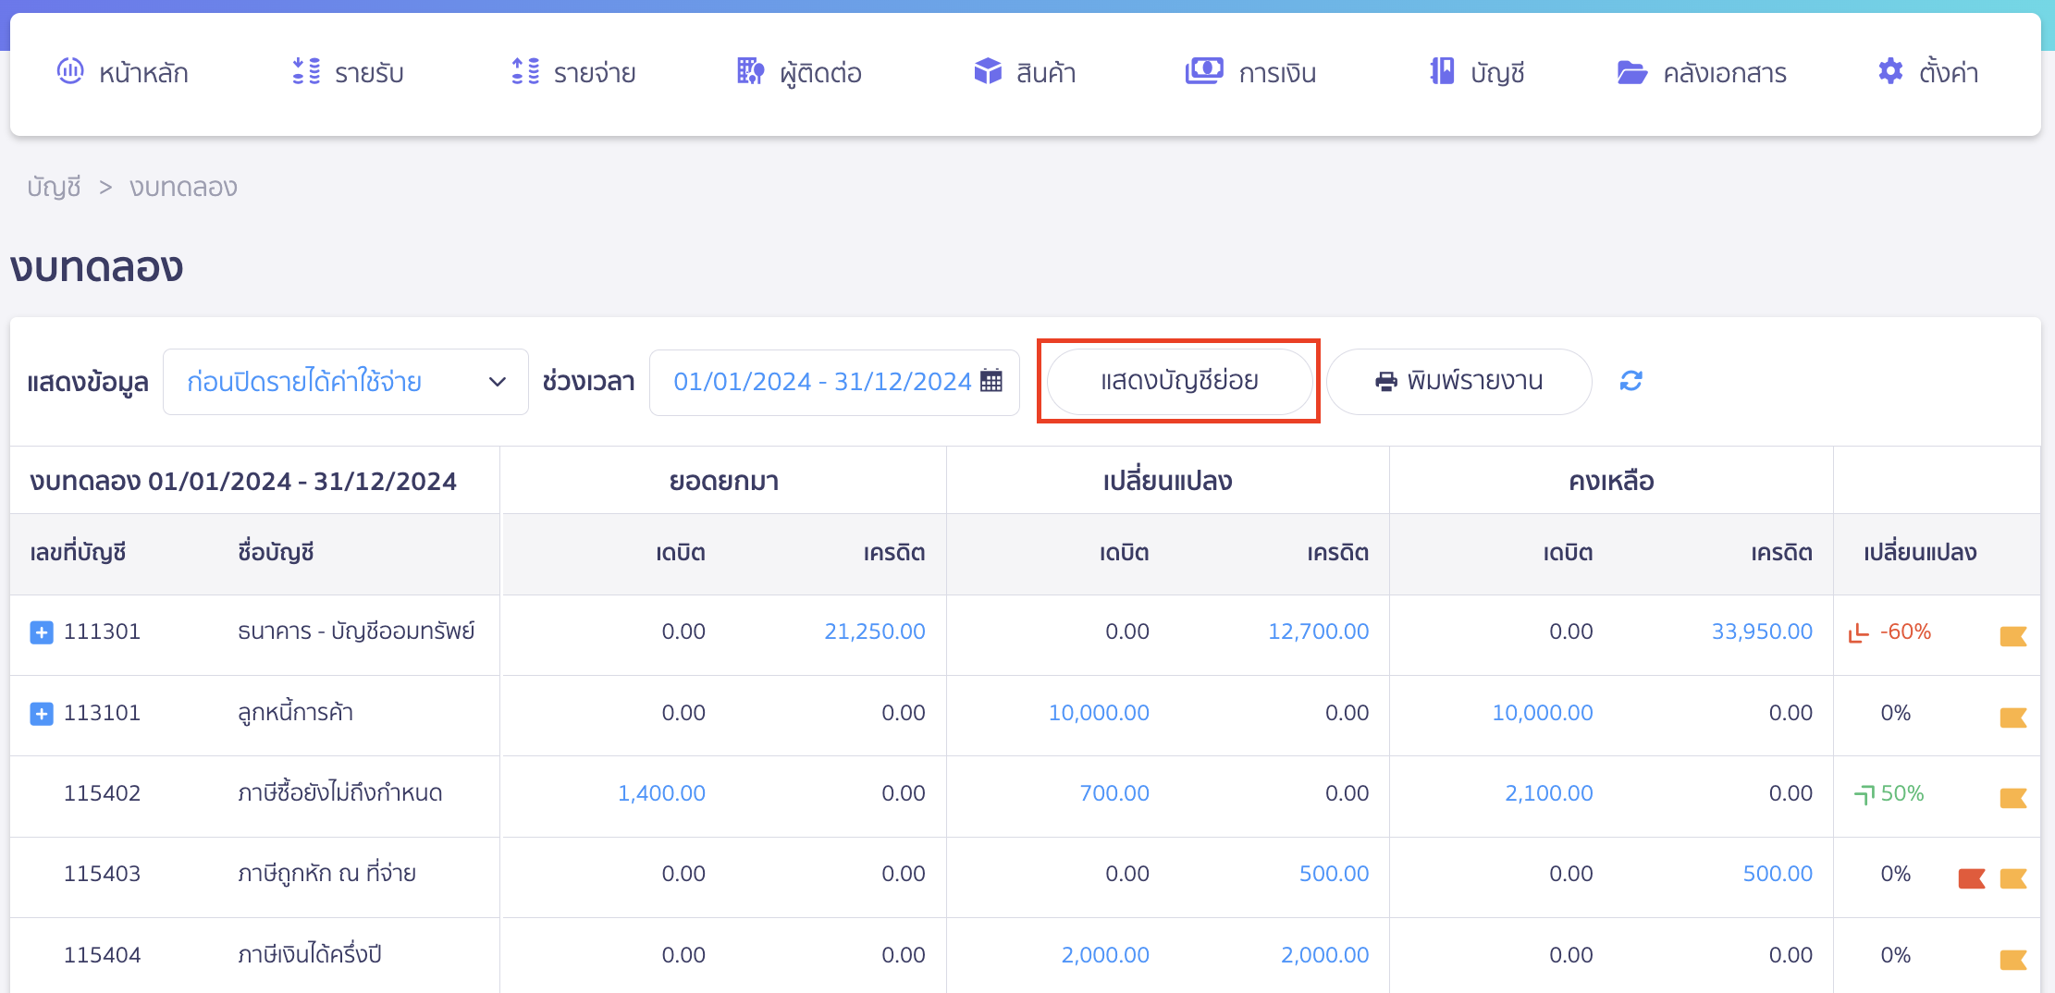2055x993 pixels.
Task: Refresh the trial balance with the reload icon
Action: (x=1631, y=381)
